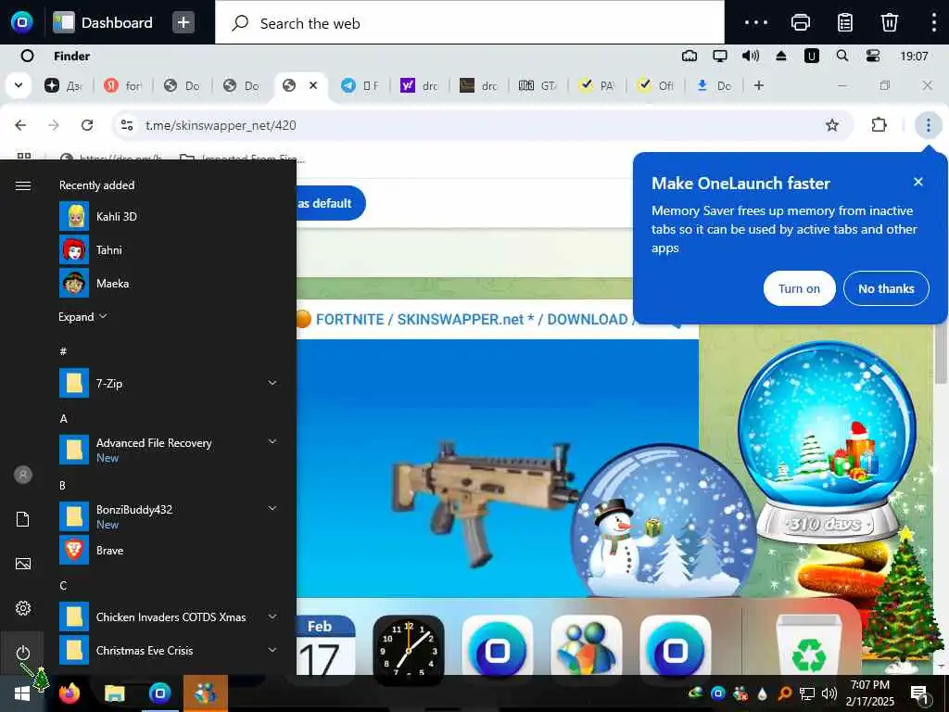Image resolution: width=949 pixels, height=712 pixels.
Task: Click the Start menu hamburger icon
Action: pos(23,185)
